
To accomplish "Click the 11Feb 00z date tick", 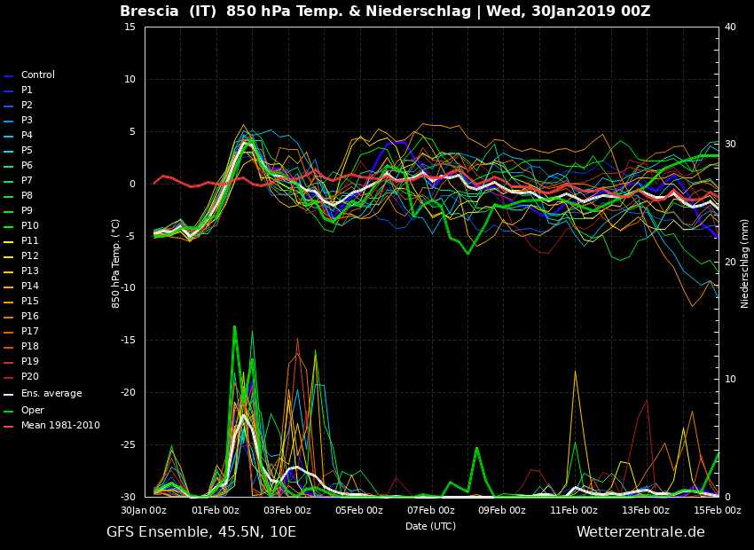I will click(x=574, y=510).
